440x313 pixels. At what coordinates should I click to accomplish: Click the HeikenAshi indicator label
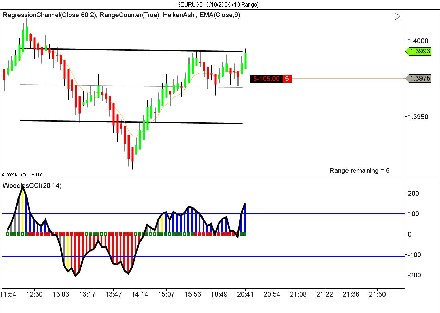180,15
